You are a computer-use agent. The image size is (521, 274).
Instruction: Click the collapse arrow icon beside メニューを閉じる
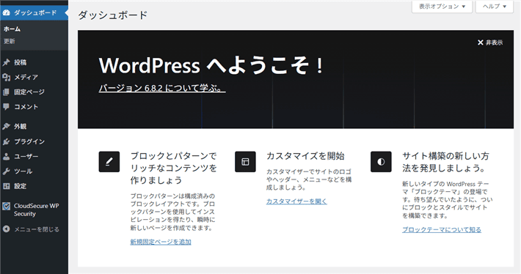[7, 229]
